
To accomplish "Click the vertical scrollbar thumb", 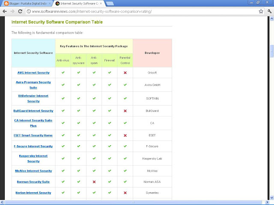I will 272,51.
